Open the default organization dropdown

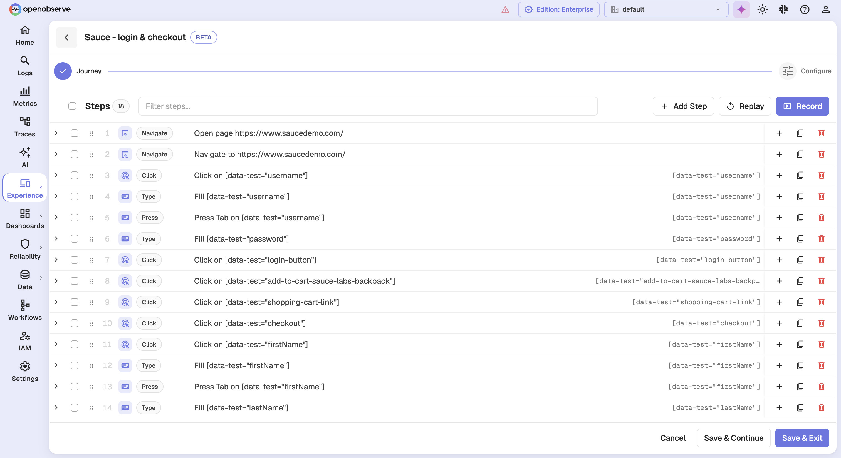(666, 9)
